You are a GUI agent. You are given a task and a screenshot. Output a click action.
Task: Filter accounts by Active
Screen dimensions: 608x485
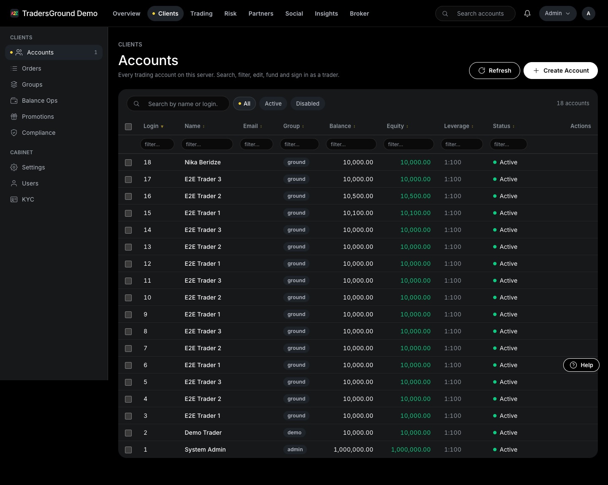pyautogui.click(x=273, y=104)
